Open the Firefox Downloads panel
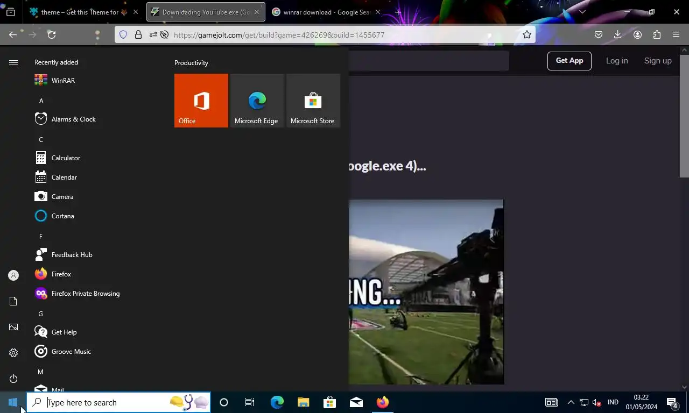This screenshot has height=413, width=689. click(x=618, y=34)
